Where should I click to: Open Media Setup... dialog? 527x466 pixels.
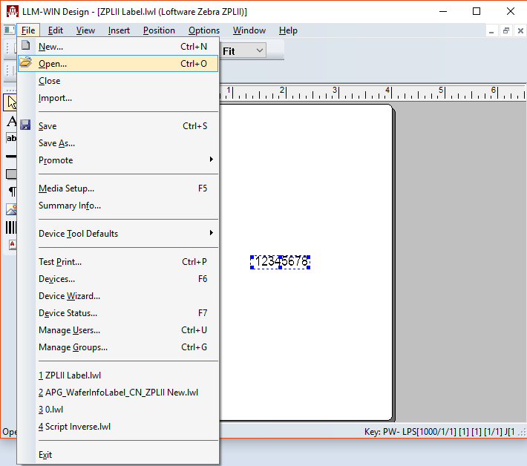click(x=118, y=188)
